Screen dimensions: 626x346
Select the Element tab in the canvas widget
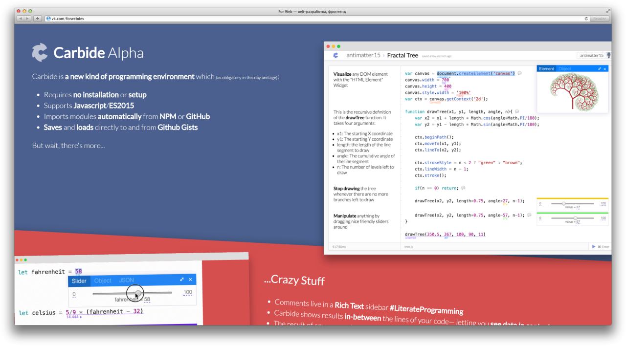[x=546, y=69]
